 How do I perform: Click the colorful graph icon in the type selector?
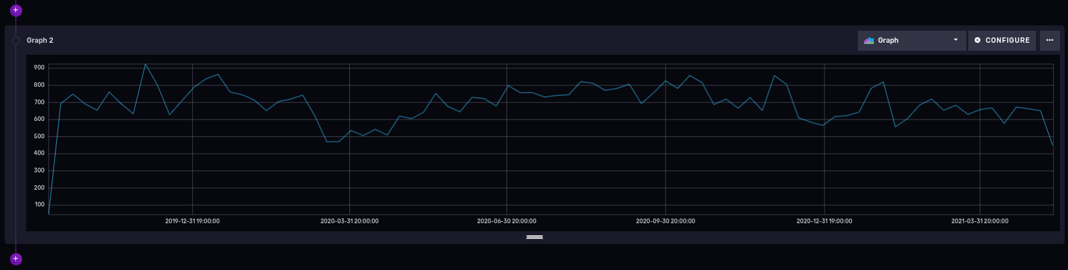click(869, 41)
